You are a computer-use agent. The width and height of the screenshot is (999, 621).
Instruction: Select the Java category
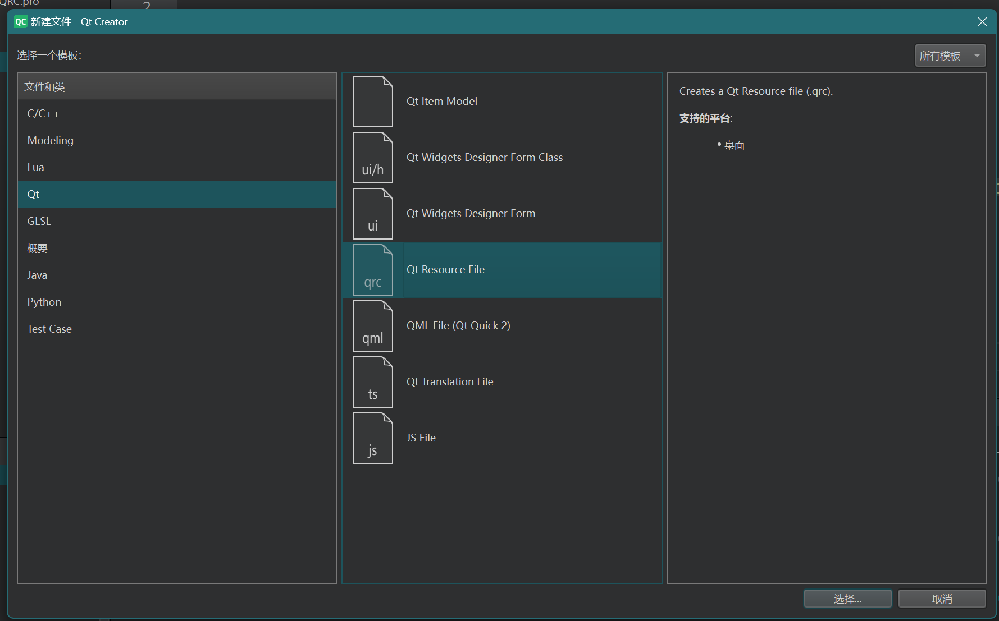click(x=177, y=275)
